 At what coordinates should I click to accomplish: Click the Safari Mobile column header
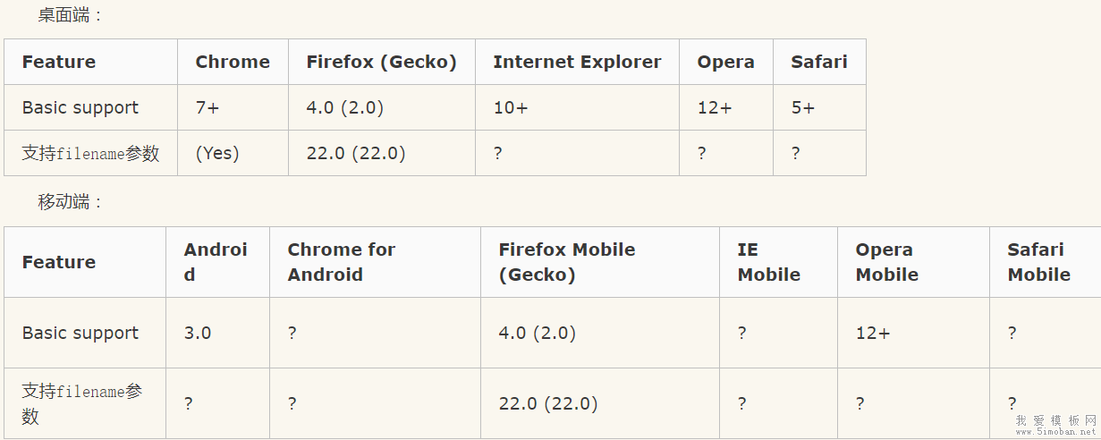(1038, 262)
